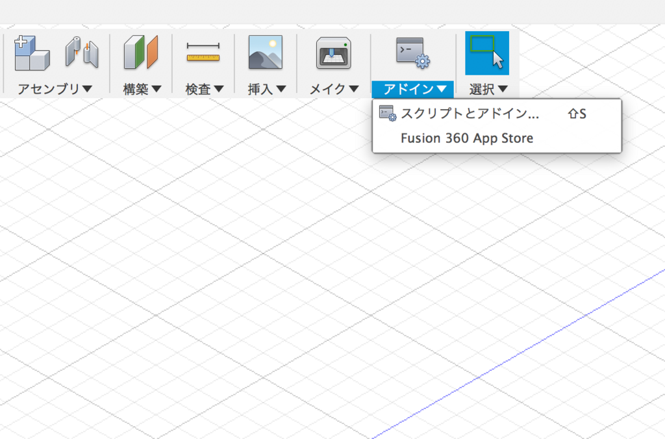Open the メイク dropdown
Screen dimensions: 665x439
coord(334,89)
